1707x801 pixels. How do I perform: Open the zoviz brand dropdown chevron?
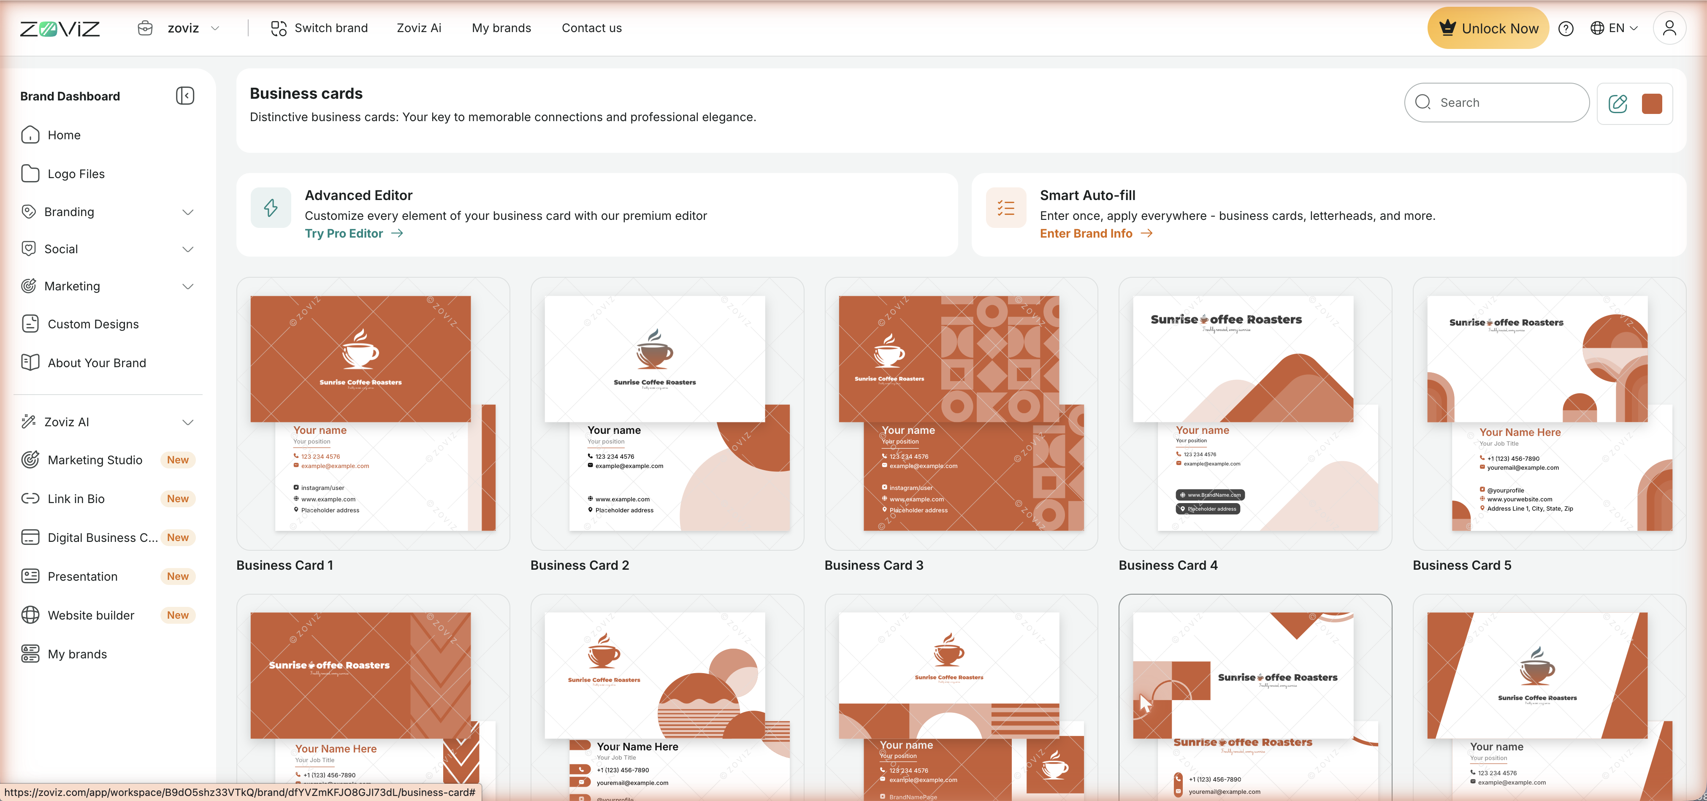[x=215, y=29]
